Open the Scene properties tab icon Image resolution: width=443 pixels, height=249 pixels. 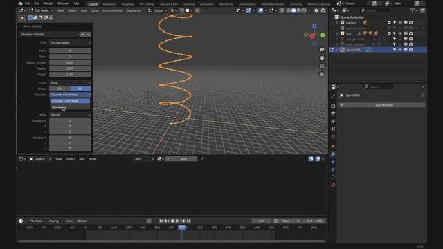tap(333, 129)
